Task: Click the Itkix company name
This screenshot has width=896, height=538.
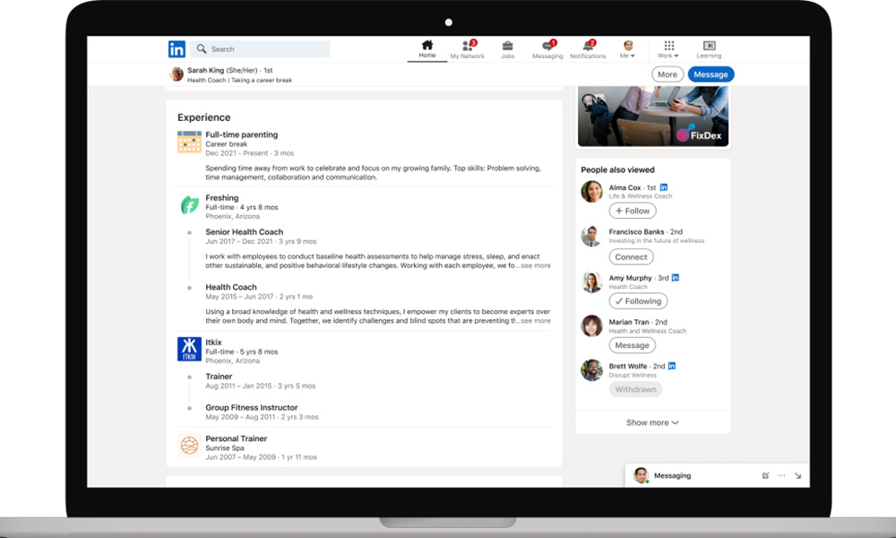Action: 213,342
